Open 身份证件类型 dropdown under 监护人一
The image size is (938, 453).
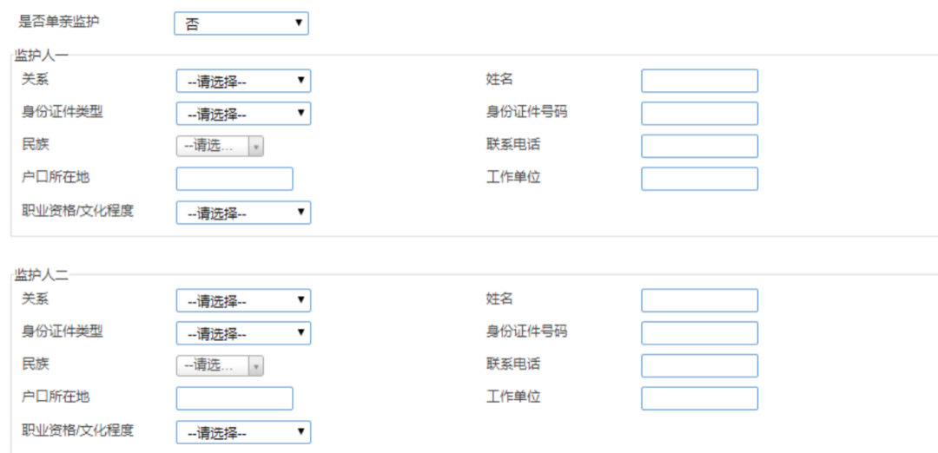point(243,114)
